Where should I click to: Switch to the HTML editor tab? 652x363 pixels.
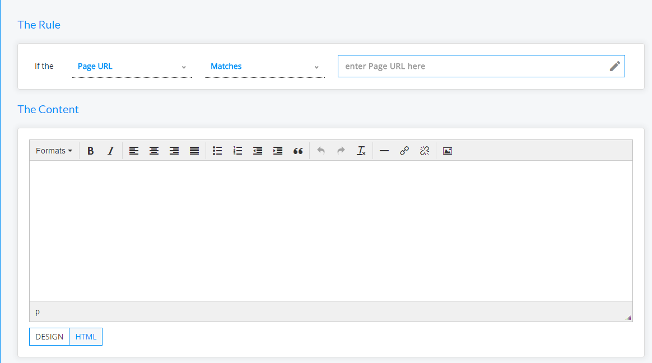pyautogui.click(x=86, y=337)
